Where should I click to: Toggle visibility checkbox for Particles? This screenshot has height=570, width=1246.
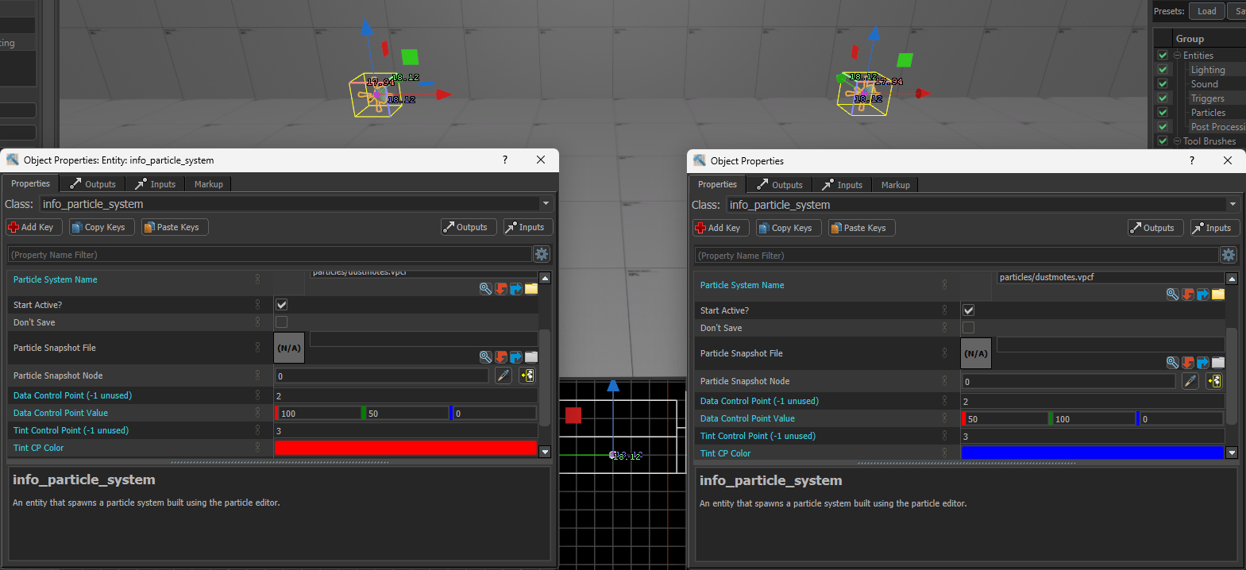point(1163,113)
